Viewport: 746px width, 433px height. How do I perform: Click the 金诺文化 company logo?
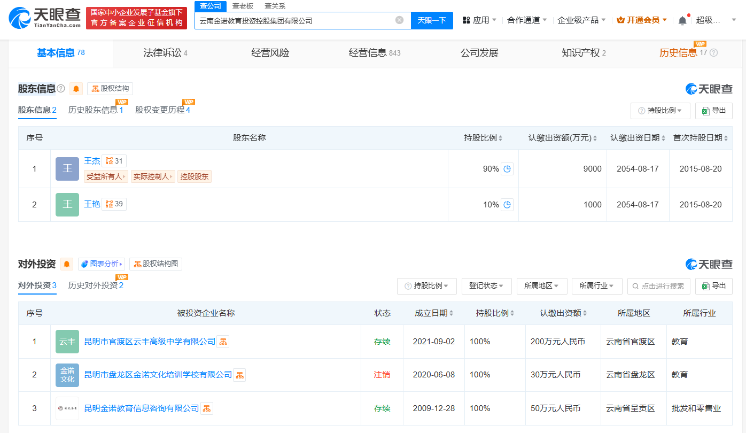click(67, 375)
